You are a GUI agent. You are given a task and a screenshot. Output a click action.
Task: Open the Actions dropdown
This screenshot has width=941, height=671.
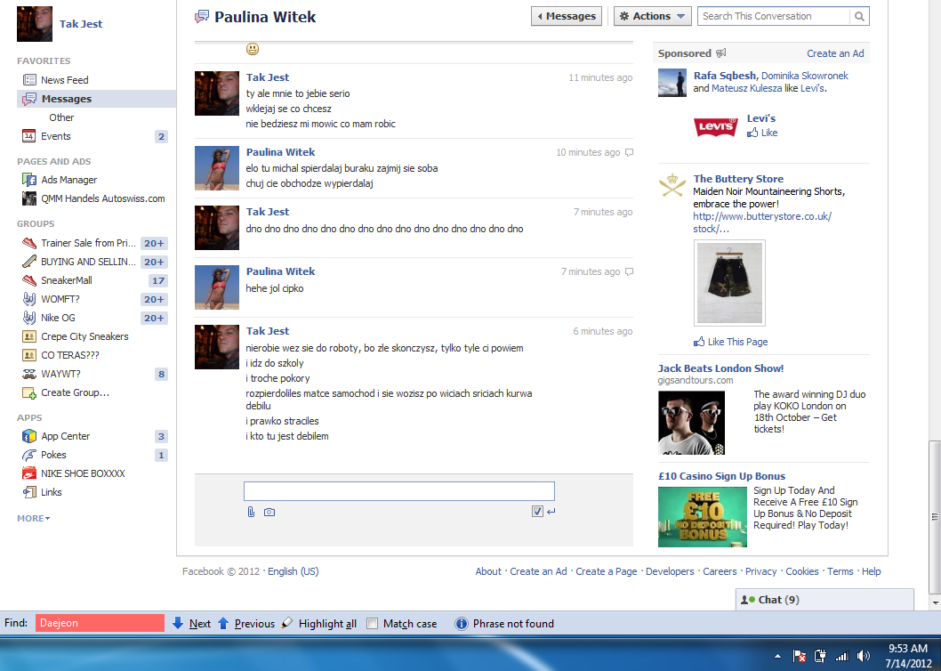pos(652,16)
